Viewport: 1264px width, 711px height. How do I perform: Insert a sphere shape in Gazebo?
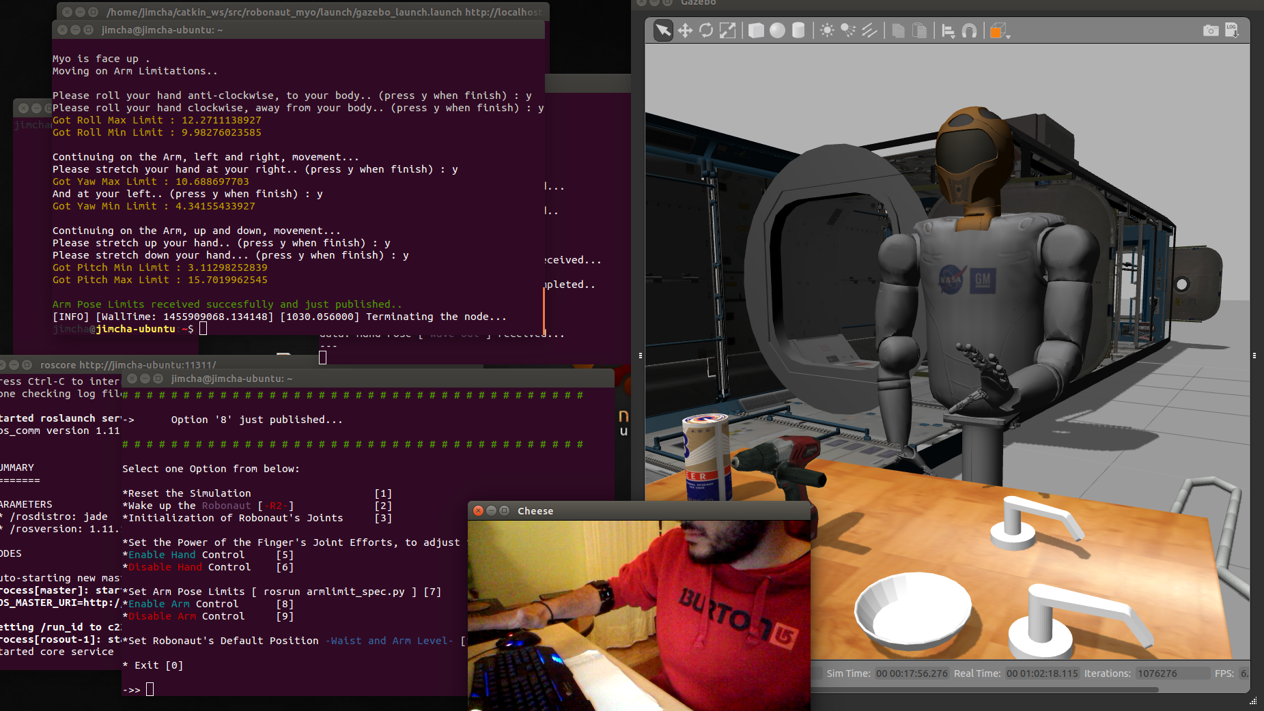(777, 31)
